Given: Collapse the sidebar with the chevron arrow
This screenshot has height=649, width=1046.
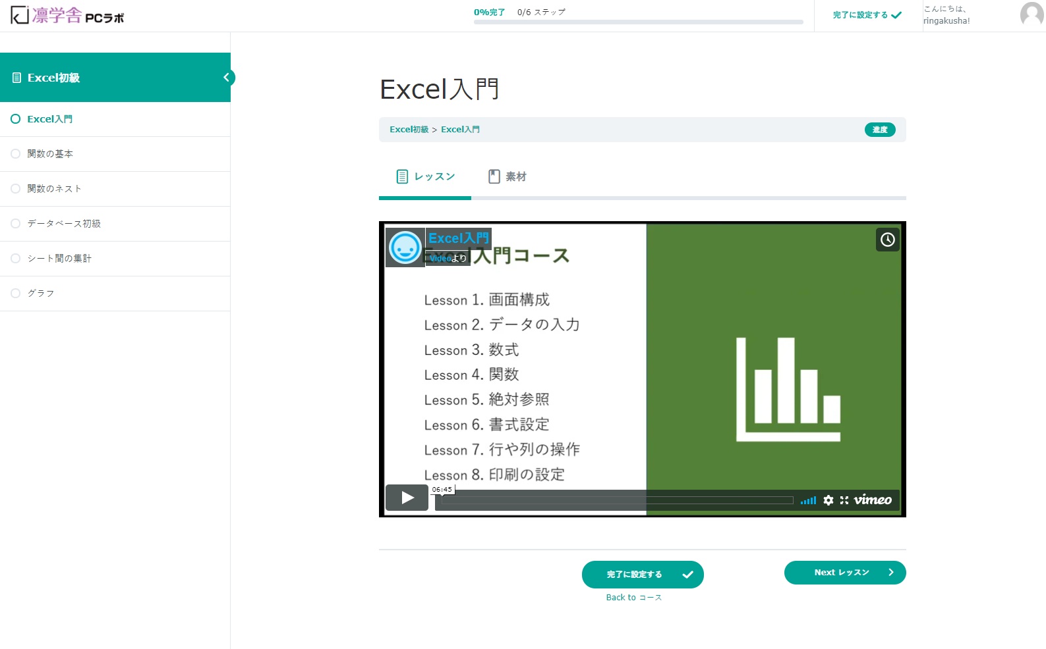Looking at the screenshot, I should point(226,78).
